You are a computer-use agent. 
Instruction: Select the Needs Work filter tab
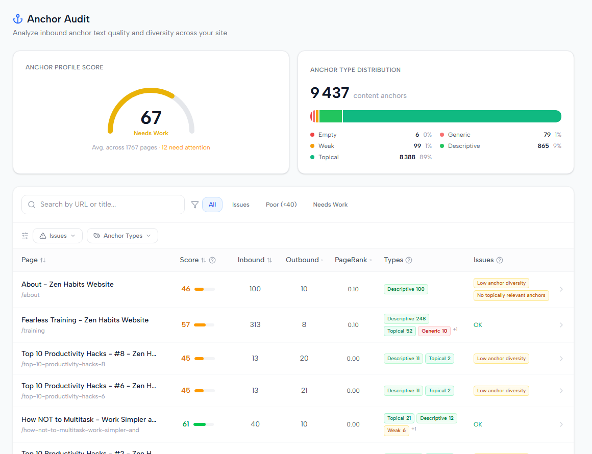pos(330,205)
